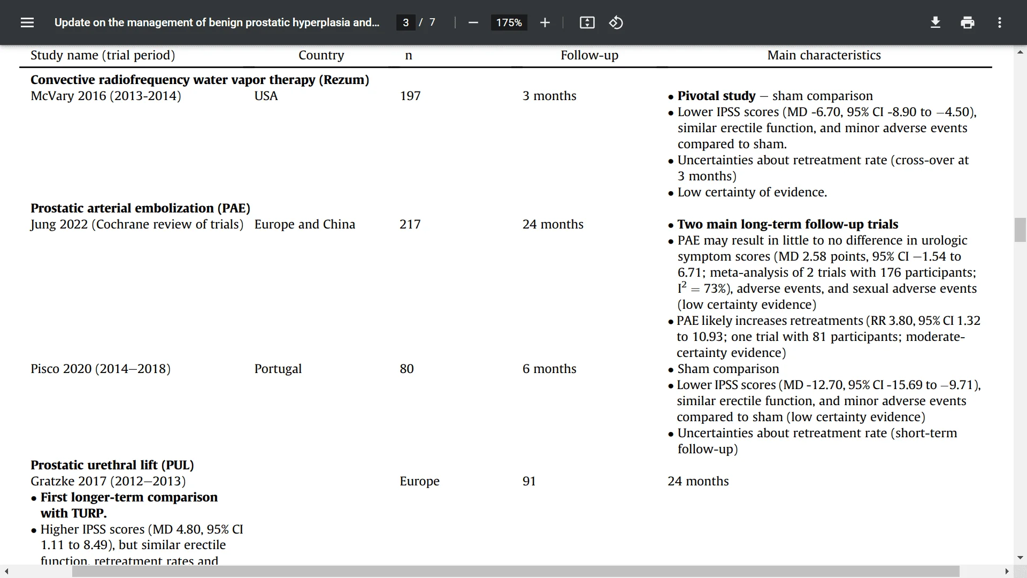Click the '91' cell in Gratzke row
This screenshot has height=578, width=1027.
[529, 481]
